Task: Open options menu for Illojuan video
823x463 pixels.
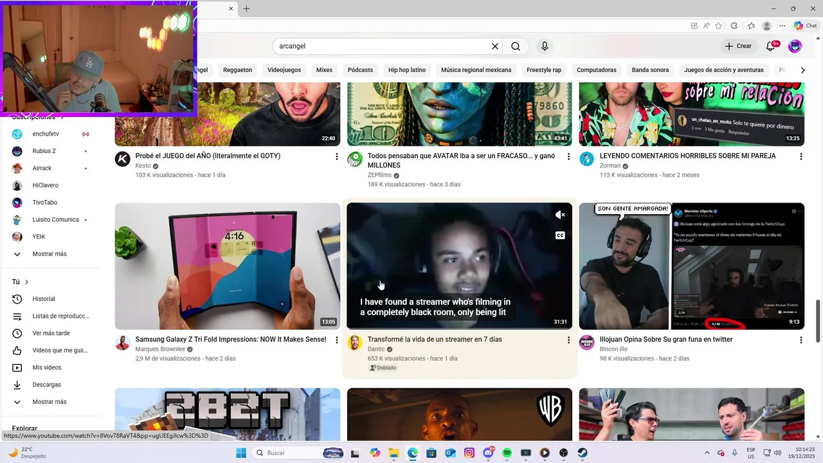Action: click(800, 340)
